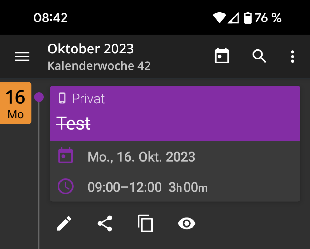Share the Test event

pos(105,223)
